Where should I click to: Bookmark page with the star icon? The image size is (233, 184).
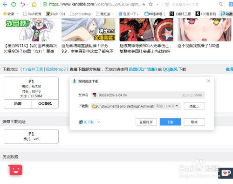click(151, 4)
